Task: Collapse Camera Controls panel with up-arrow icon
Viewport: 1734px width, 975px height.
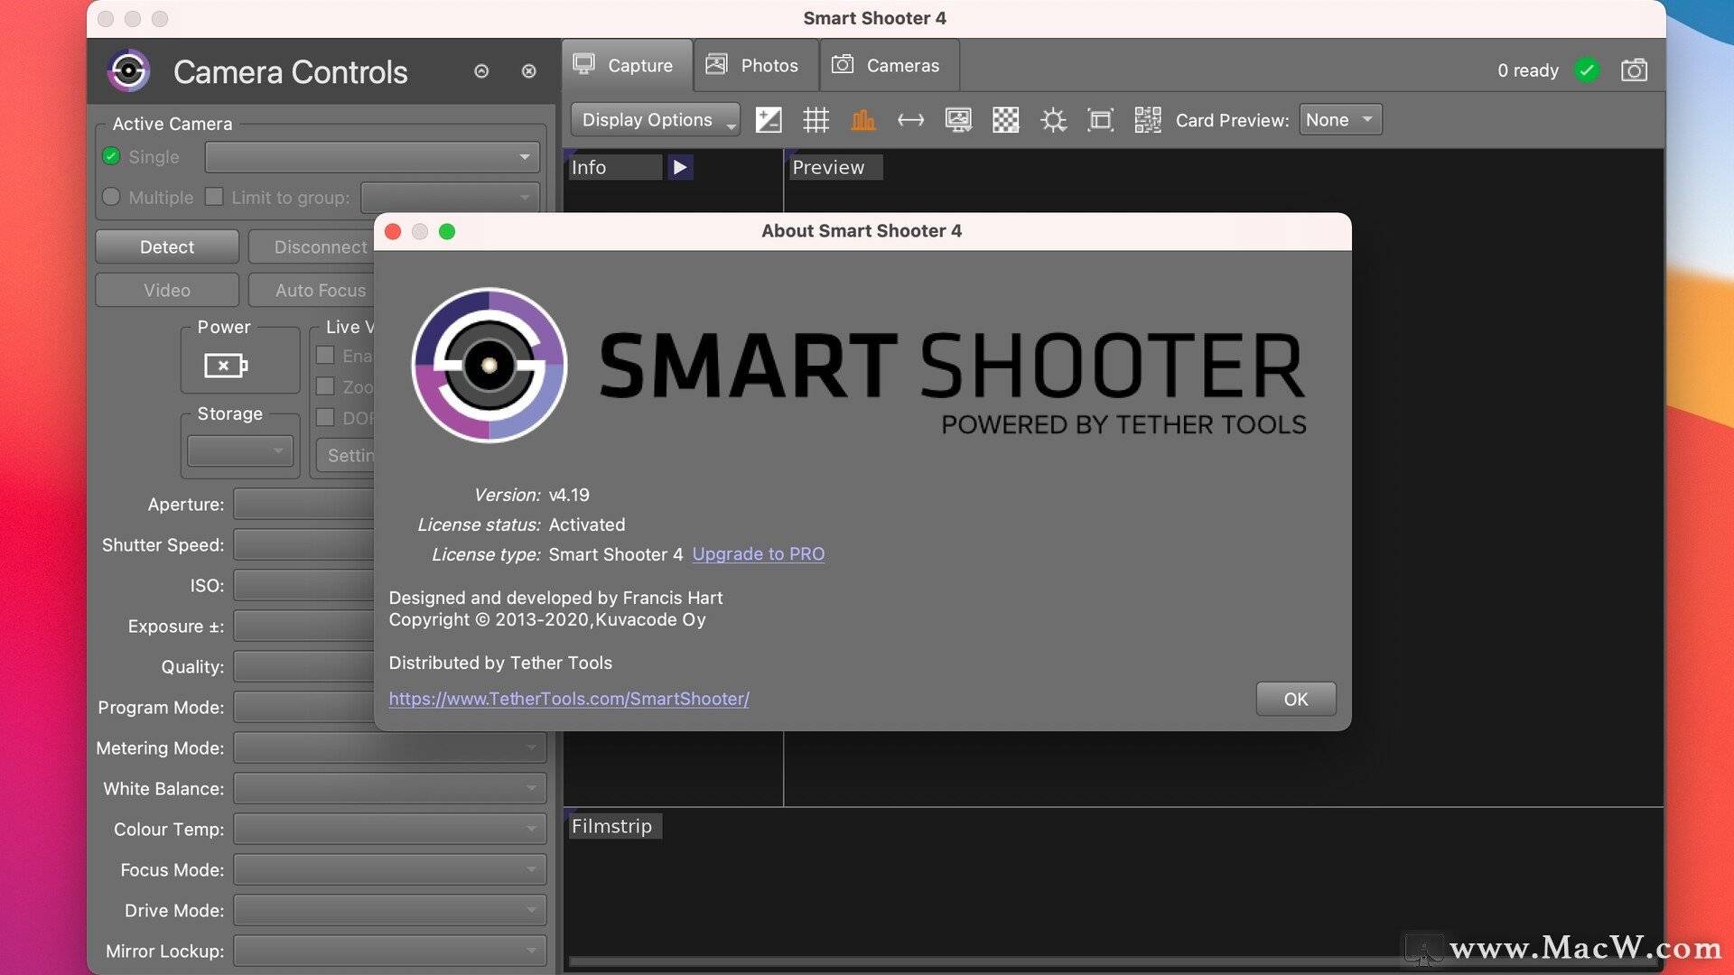Action: click(481, 71)
